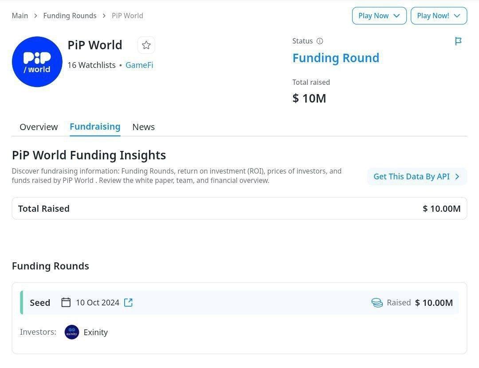Go to Main in breadcrumb
The height and width of the screenshot is (368, 479).
click(20, 16)
